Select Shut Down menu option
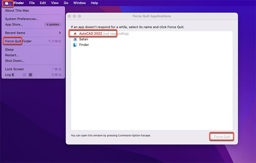Screen dimensions: 256x163 pyautogui.click(x=15, y=61)
